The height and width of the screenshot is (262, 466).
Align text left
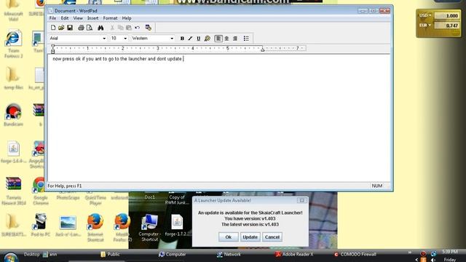[218, 39]
